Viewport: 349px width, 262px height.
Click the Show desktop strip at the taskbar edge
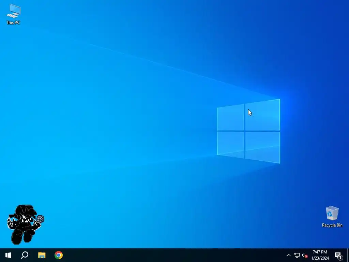coord(348,255)
